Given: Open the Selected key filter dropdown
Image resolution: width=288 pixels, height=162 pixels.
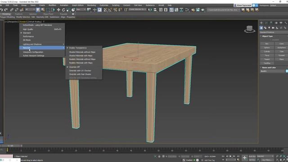Looking at the screenshot, I should tap(265, 156).
